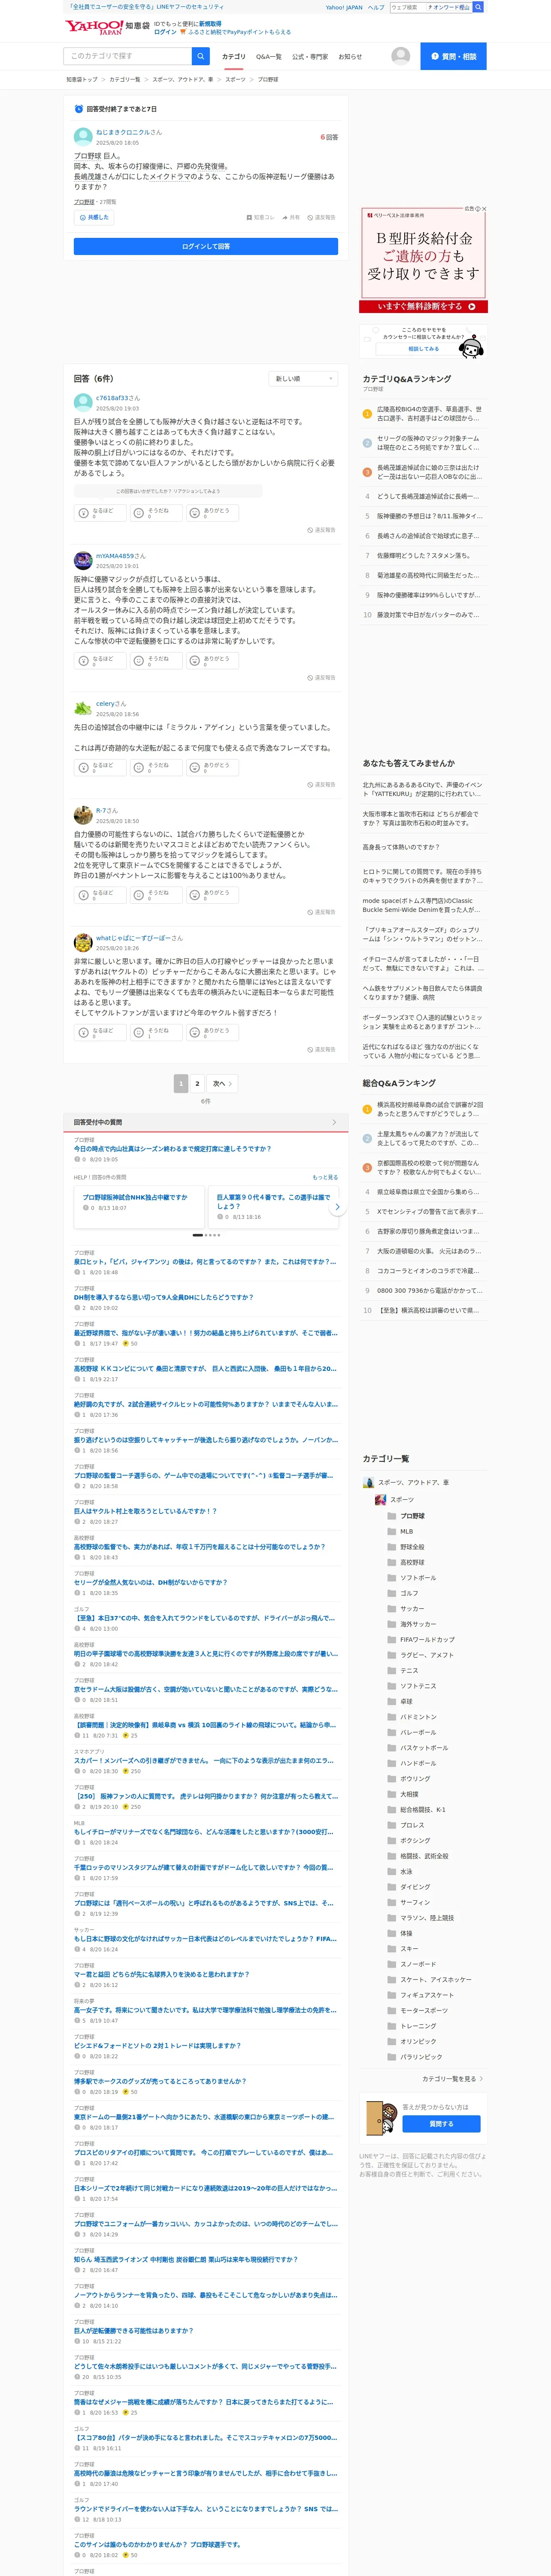Click the blue category search magnifier button
The height and width of the screenshot is (2576, 551).
click(x=201, y=56)
